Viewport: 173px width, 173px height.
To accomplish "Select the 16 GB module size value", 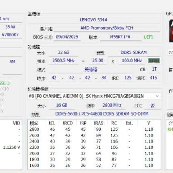I will point(62,105).
